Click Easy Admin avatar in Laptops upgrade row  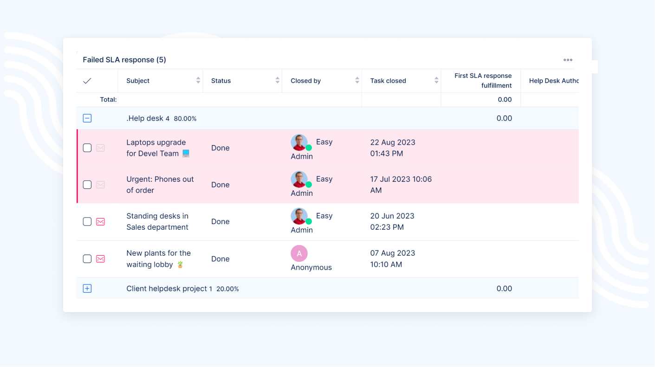click(299, 142)
